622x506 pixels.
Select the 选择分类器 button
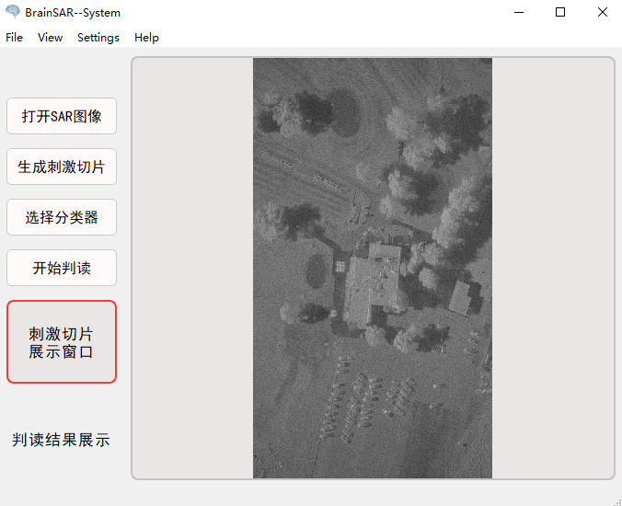tap(62, 217)
